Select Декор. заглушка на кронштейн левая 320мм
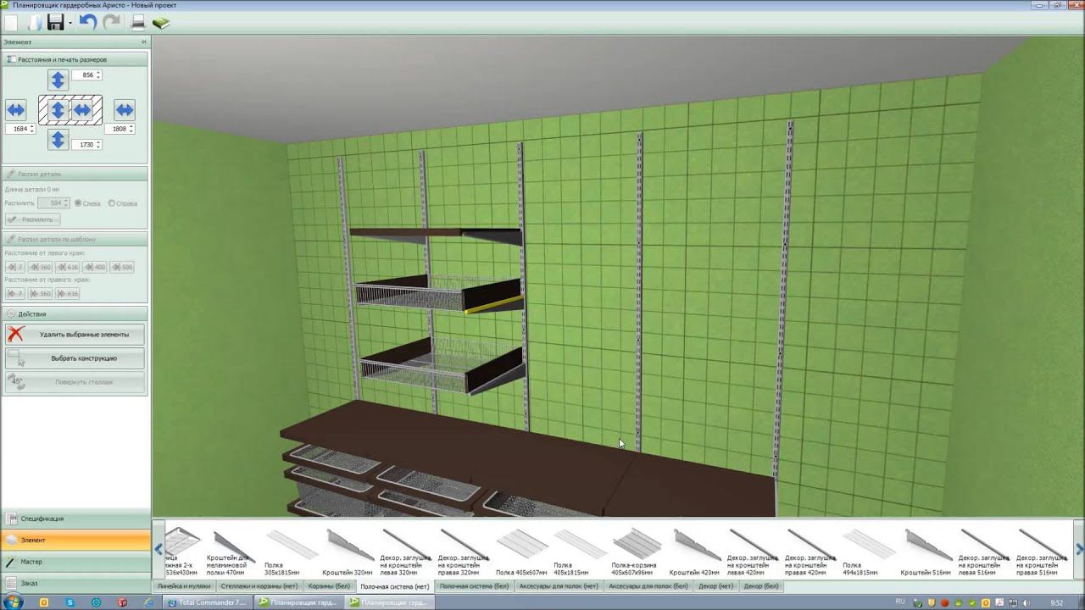This screenshot has width=1085, height=610. (x=405, y=551)
